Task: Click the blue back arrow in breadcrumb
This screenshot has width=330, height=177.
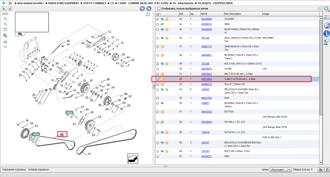Action: click(x=3, y=3)
